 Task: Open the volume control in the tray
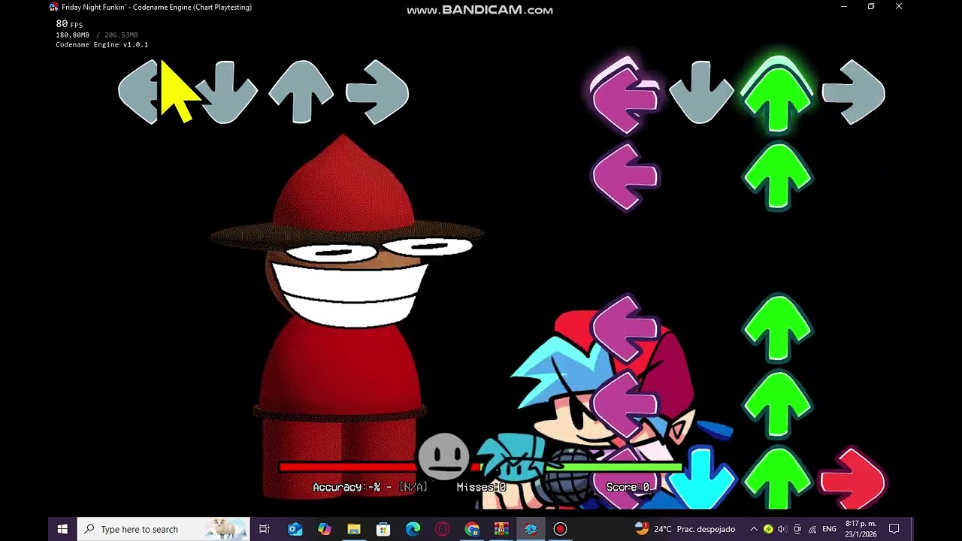782,529
